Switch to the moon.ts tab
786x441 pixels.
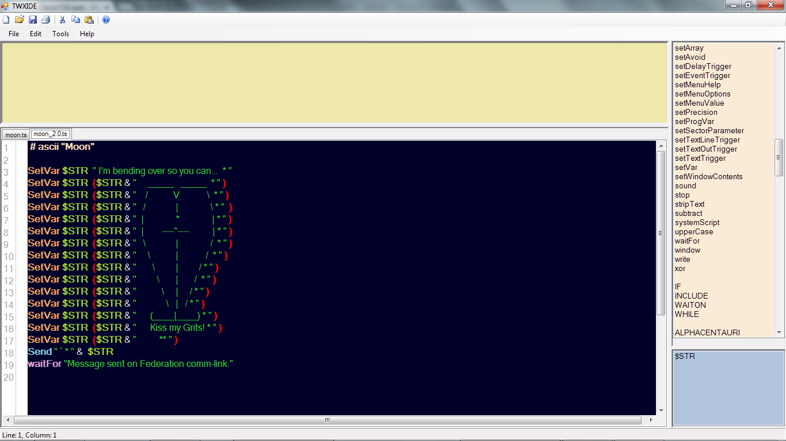[x=15, y=134]
